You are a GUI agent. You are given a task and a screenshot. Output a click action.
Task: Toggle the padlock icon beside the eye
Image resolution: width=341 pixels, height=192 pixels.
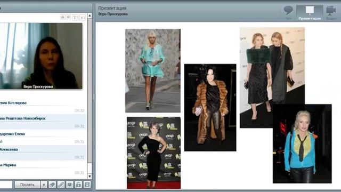[78, 185]
